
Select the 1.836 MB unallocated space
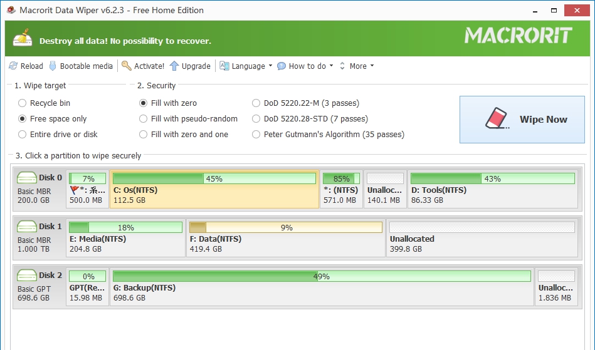556,287
